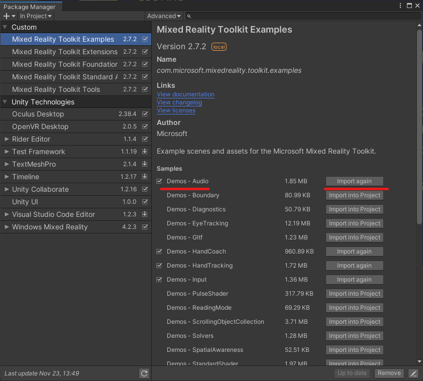The image size is (423, 381).
Task: Open the View documentation link
Action: coord(185,94)
